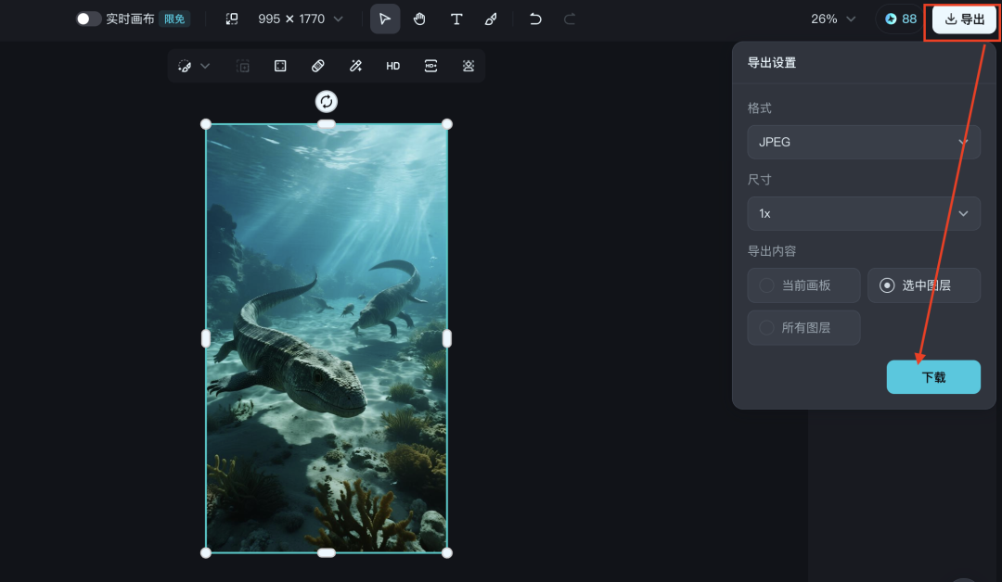1002x582 pixels.
Task: Click the circular regenerate handle above image
Action: pos(327,102)
